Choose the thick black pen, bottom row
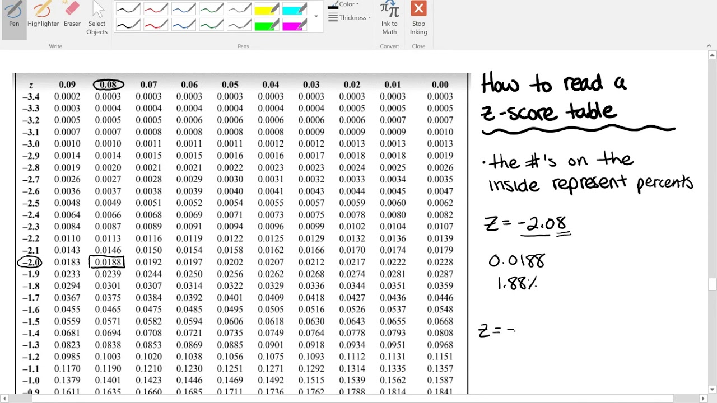This screenshot has width=717, height=403. tap(128, 25)
